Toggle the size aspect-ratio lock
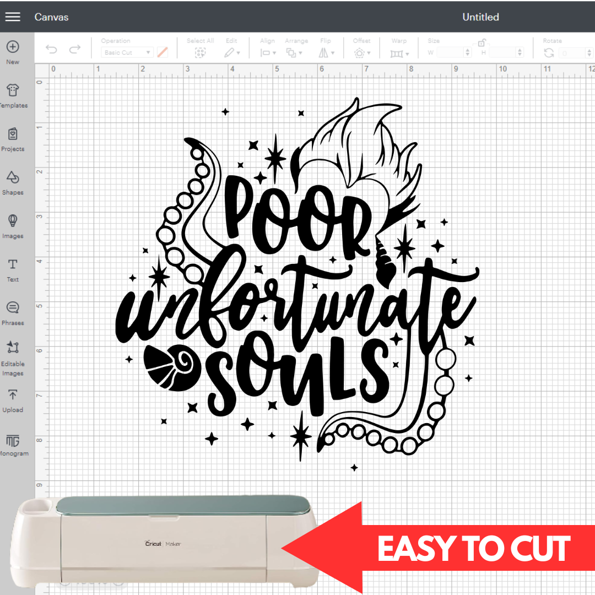The image size is (595, 595). point(482,42)
